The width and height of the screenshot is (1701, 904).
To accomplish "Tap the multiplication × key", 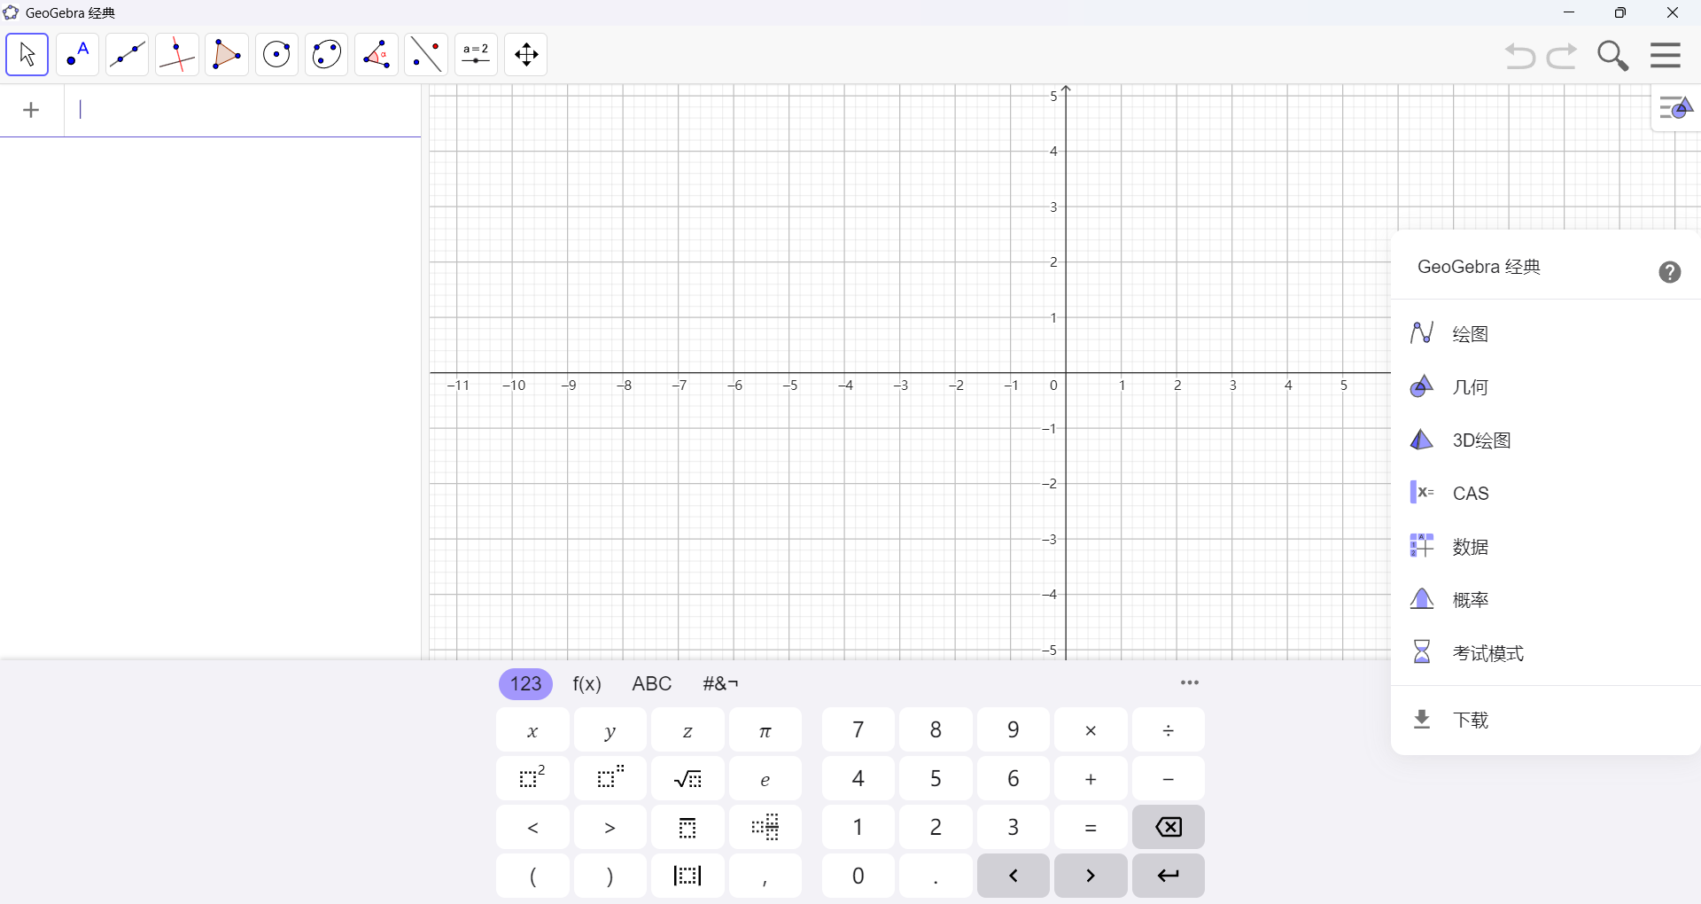I will (1091, 730).
